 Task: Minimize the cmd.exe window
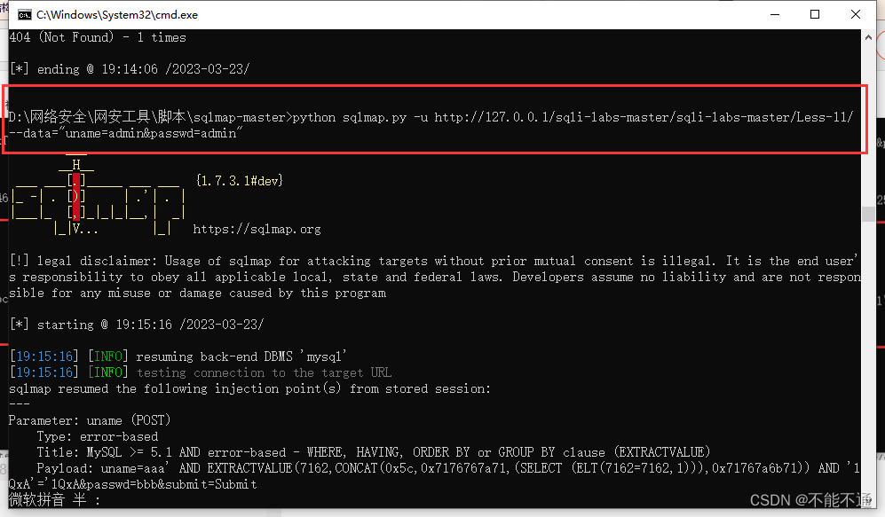tap(775, 15)
